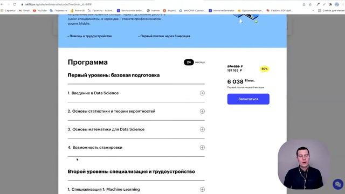
Task: Click 4. Возможность стажировки title
Action: click(95, 148)
